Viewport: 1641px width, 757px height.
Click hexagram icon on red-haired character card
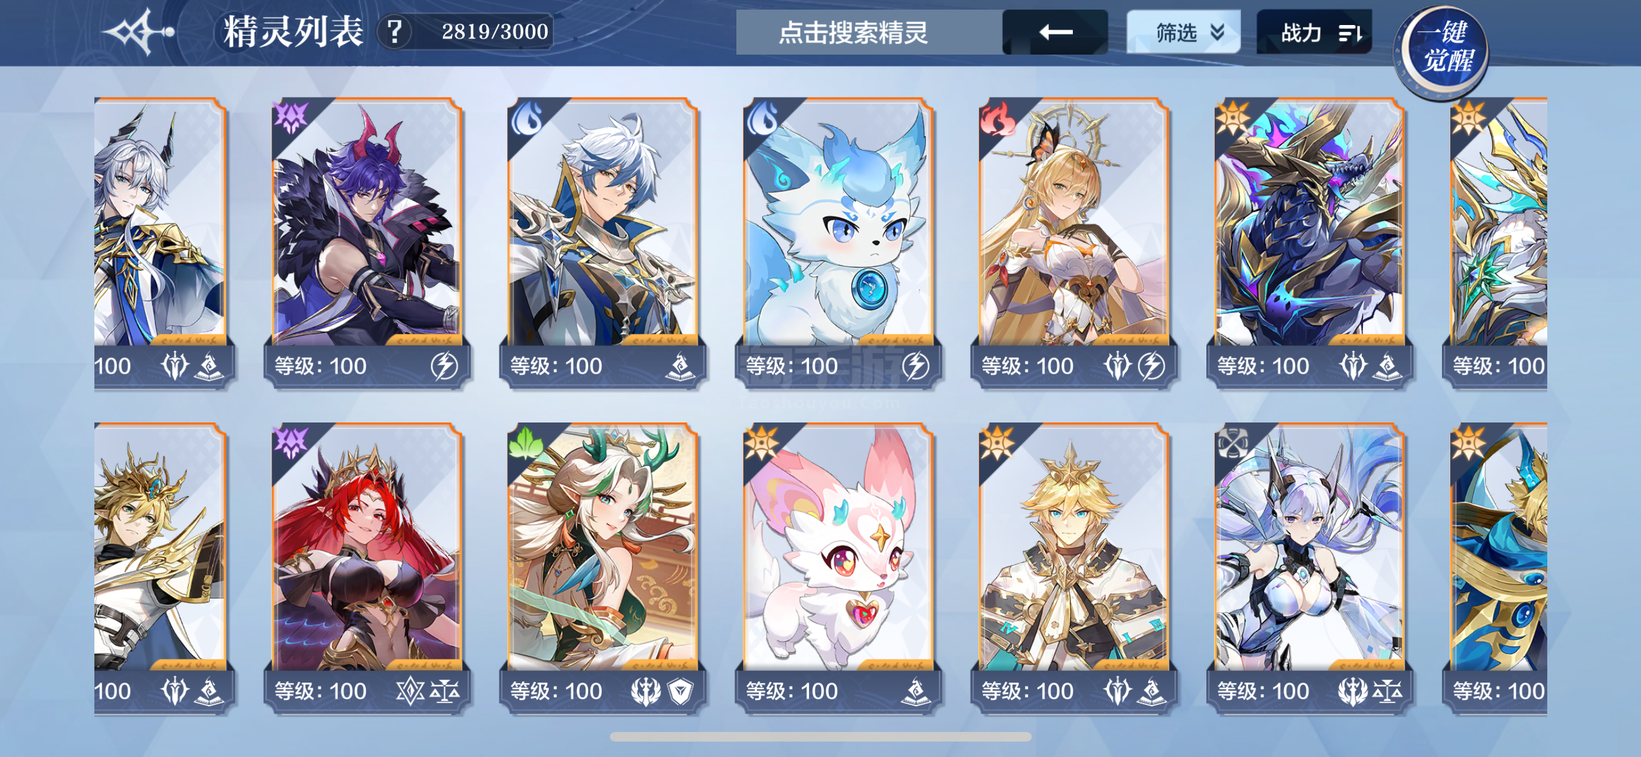(x=410, y=692)
